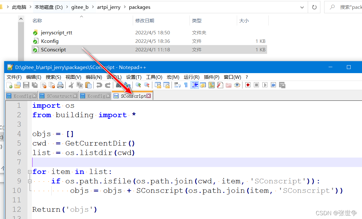Open Folder as Workspace icon

pyautogui.click(x=229, y=85)
